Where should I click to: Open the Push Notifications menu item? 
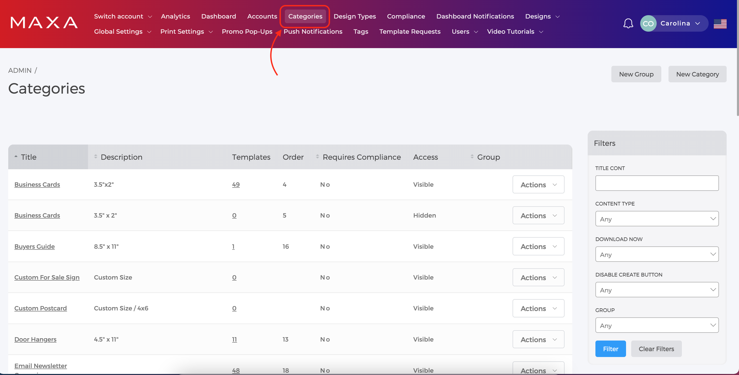[x=313, y=32]
